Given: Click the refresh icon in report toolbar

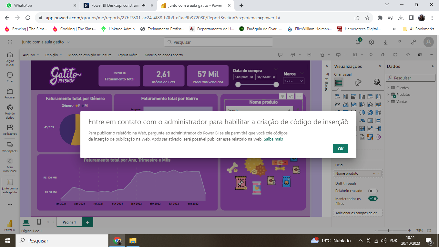Looking at the screenshot, I should [x=371, y=55].
